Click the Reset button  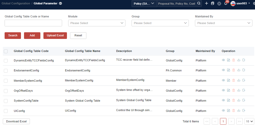(x=78, y=36)
